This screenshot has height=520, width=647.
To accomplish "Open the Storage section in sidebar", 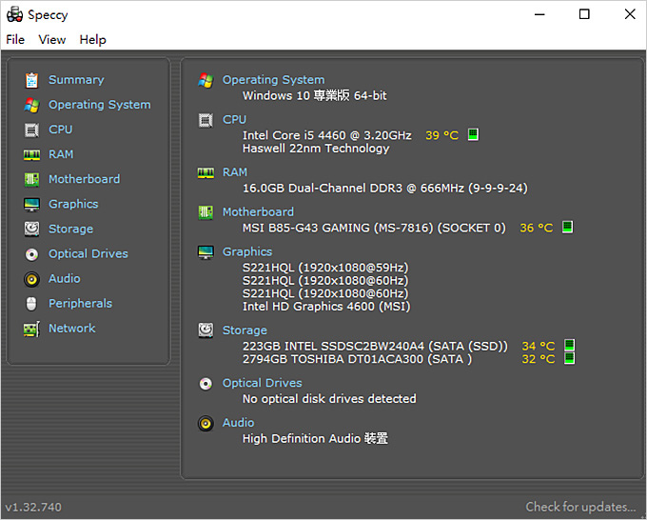I will pyautogui.click(x=70, y=229).
